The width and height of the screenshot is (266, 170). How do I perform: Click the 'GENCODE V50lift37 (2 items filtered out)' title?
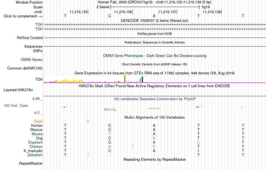coord(155,21)
